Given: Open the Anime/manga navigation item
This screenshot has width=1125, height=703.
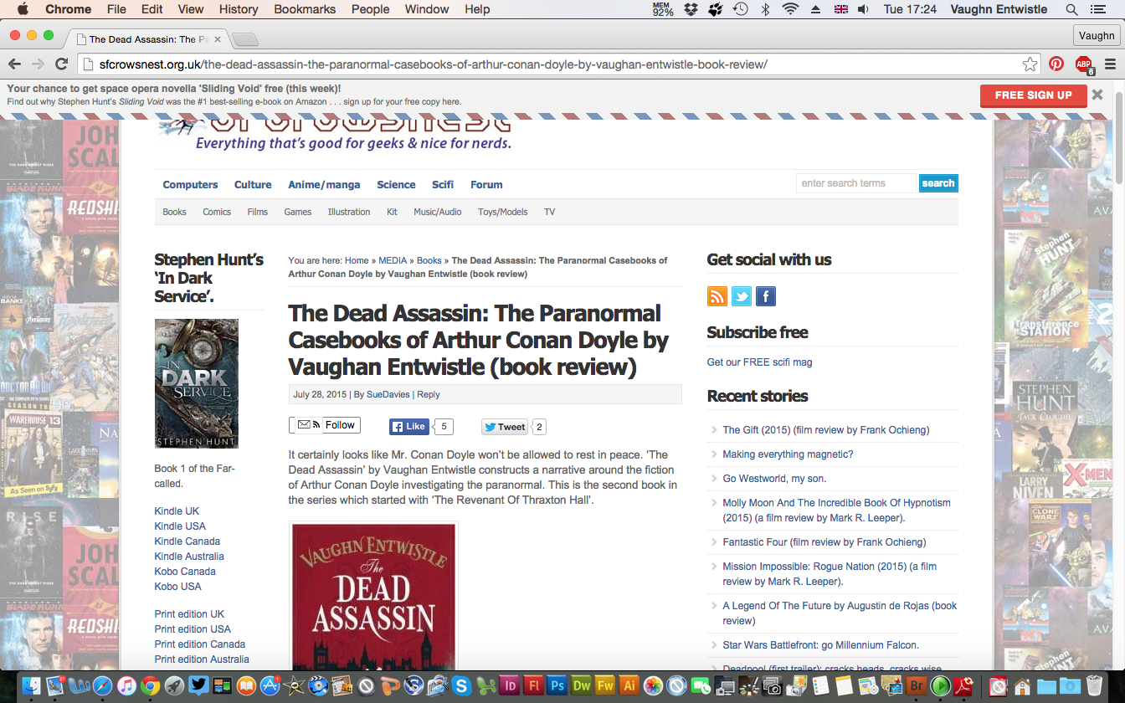Looking at the screenshot, I should coord(324,185).
